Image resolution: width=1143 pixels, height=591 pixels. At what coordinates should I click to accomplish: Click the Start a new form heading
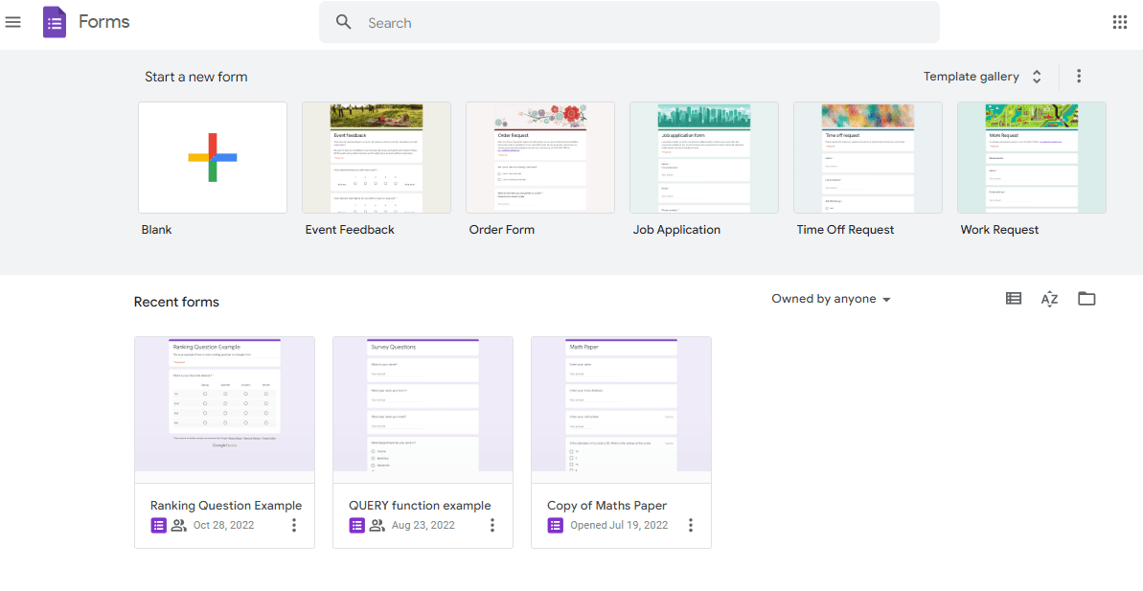[x=196, y=77]
